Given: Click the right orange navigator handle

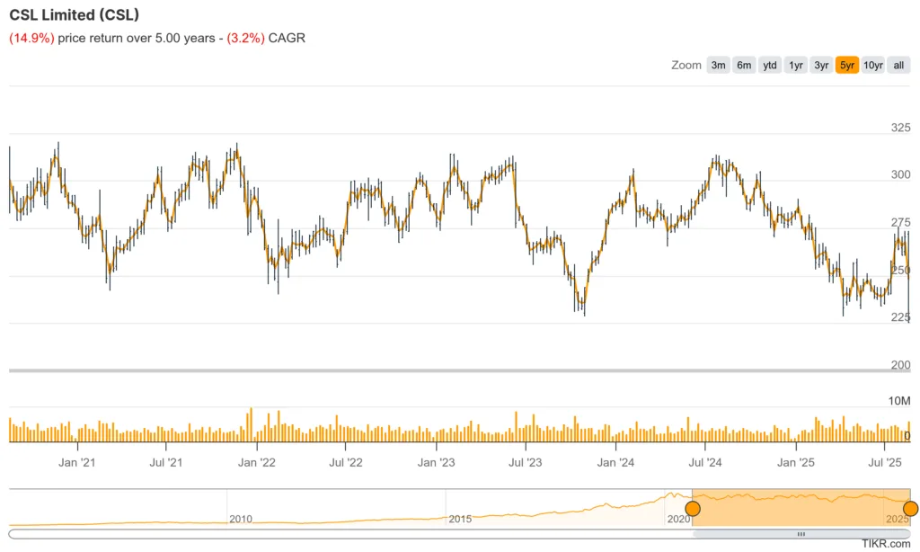Looking at the screenshot, I should click(910, 509).
